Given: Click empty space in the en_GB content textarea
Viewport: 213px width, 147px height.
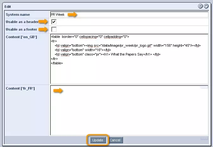Looking at the screenshot, I should click(127, 74).
